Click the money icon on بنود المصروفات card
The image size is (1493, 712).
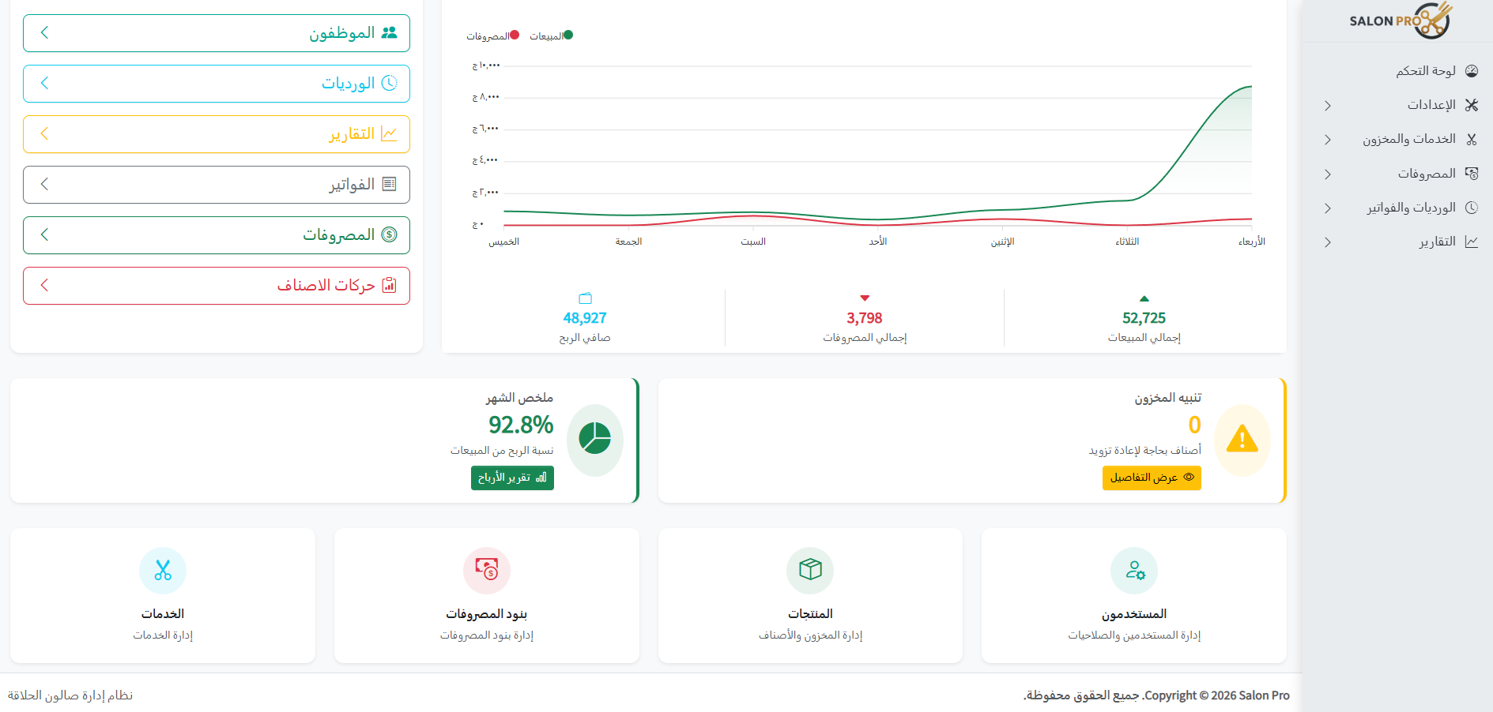pos(486,570)
